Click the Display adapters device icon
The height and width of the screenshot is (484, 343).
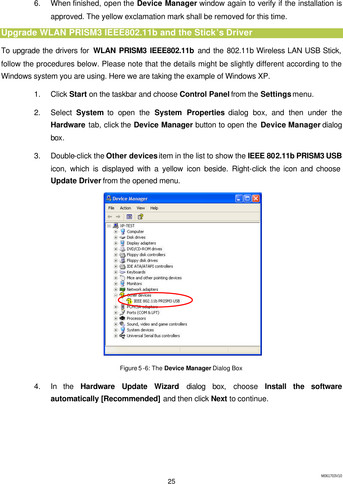123,243
